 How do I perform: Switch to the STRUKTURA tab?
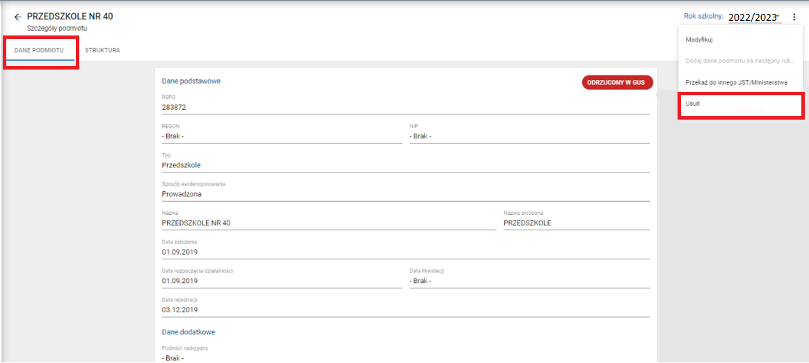click(x=102, y=50)
